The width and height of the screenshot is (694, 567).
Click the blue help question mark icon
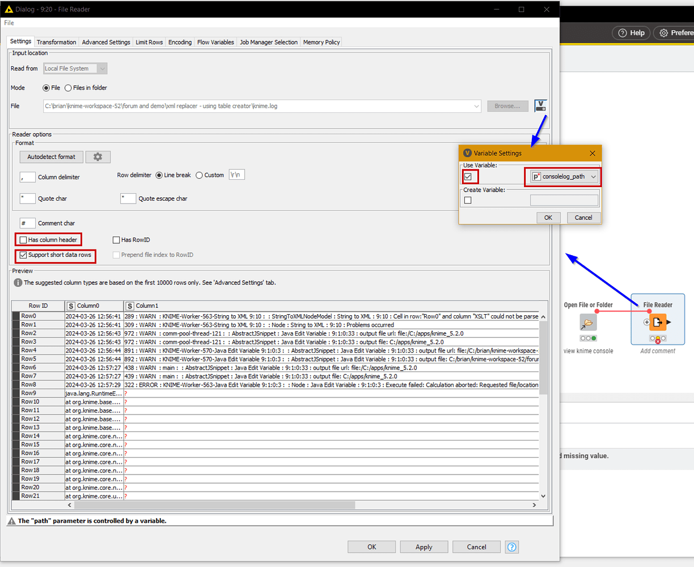point(511,547)
